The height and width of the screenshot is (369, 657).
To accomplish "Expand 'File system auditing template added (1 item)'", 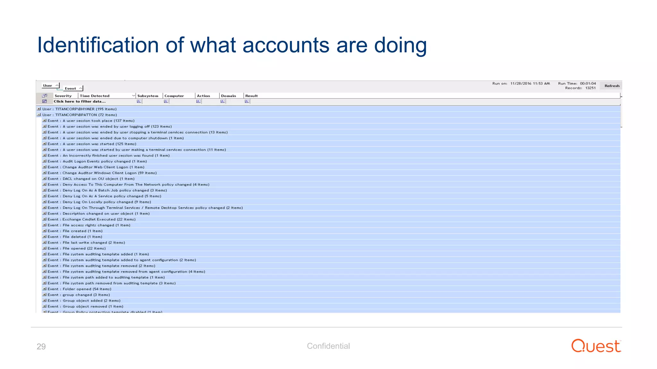I will click(45, 254).
